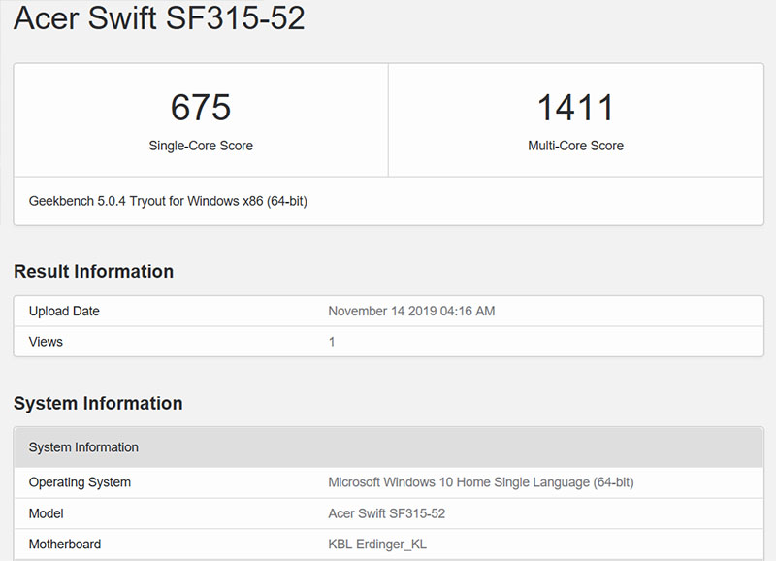Click the Result Information heading
This screenshot has width=776, height=561.
point(93,272)
